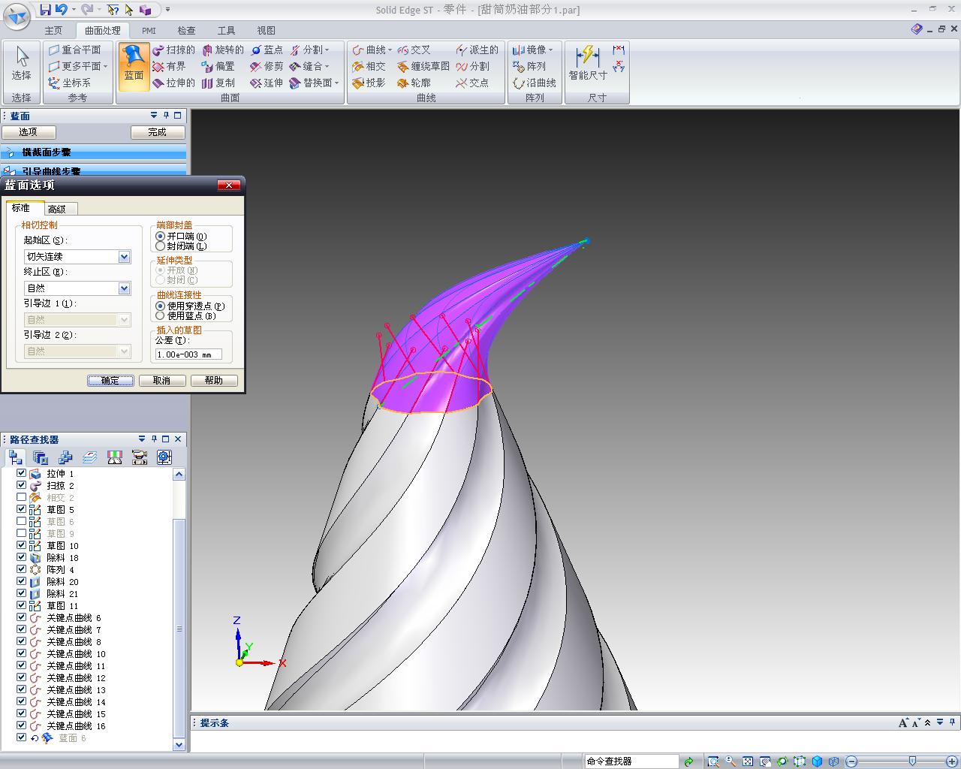Viewport: 961px width, 769px height.
Task: Select the 延伸 extend surface tool
Action: (267, 83)
